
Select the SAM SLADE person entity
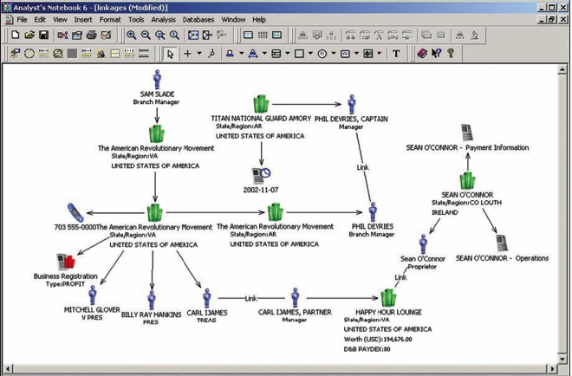coord(157,79)
